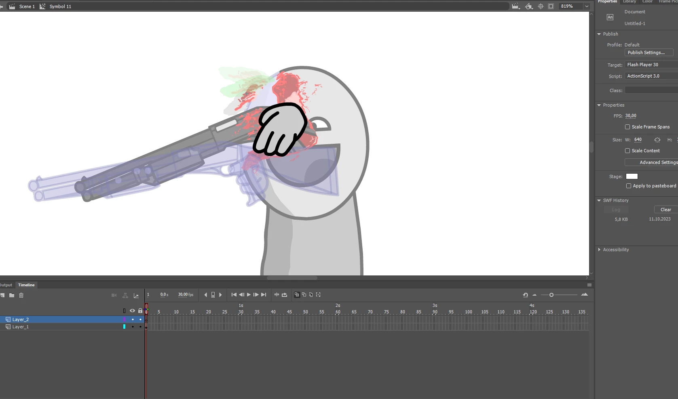678x399 pixels.
Task: Toggle the link width and height icon
Action: (x=657, y=140)
